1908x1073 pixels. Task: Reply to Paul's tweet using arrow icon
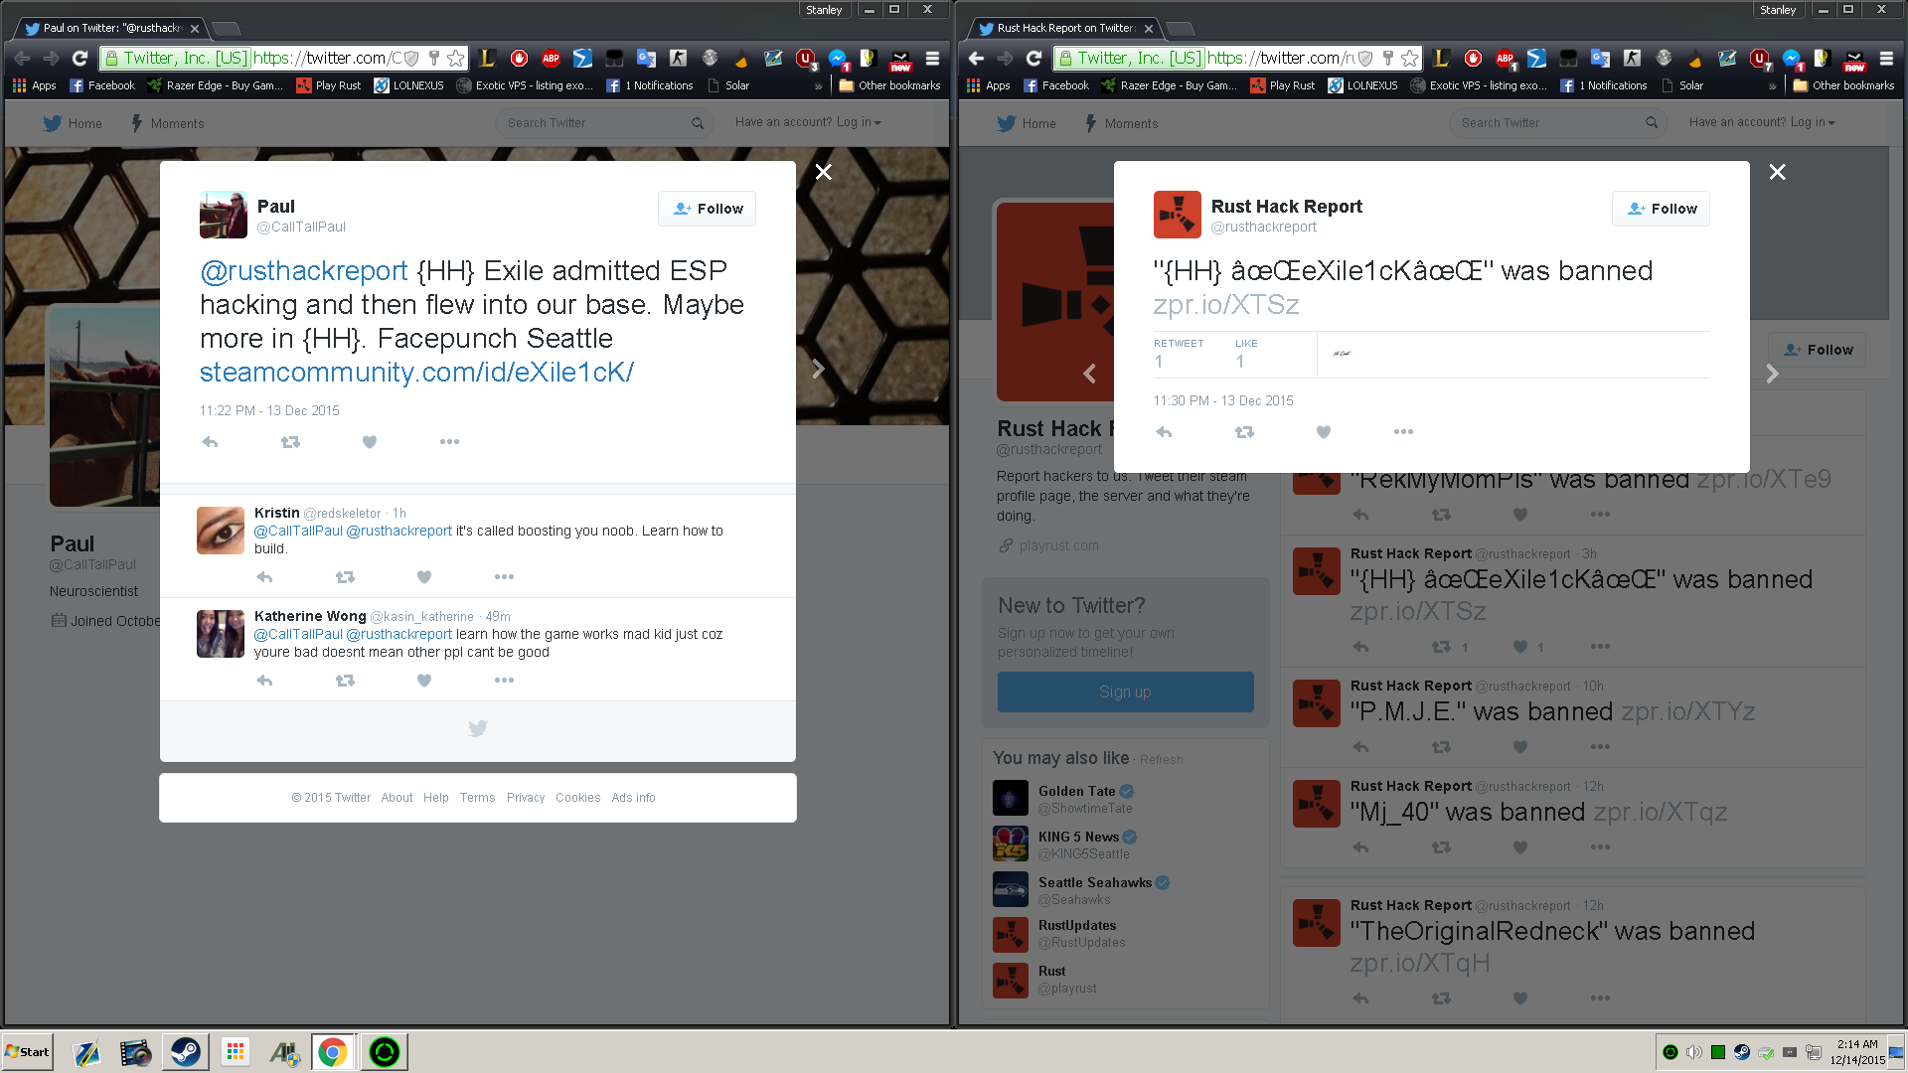(210, 442)
